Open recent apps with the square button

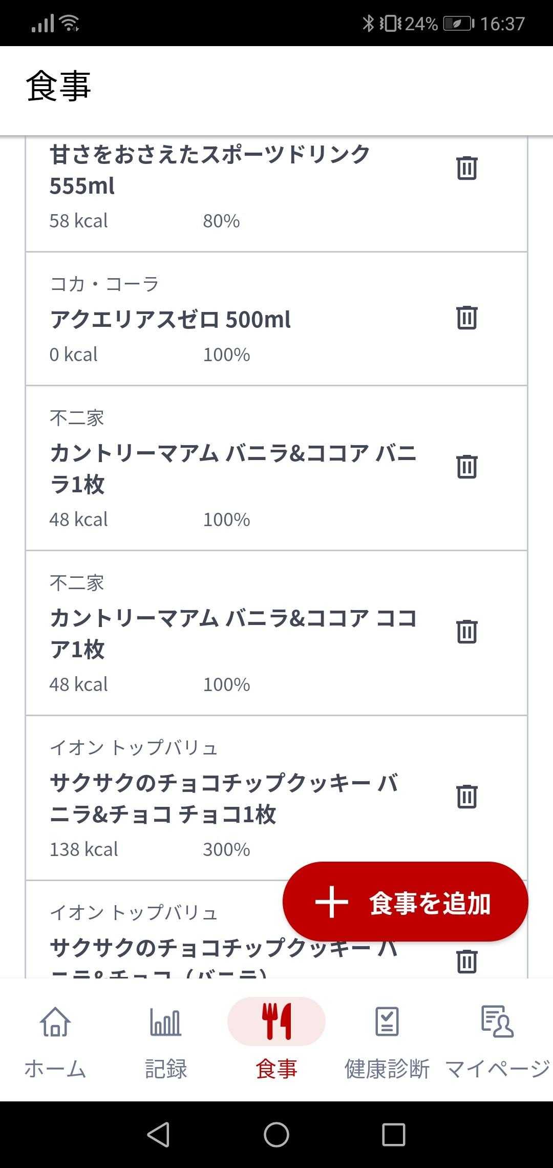point(393,1134)
